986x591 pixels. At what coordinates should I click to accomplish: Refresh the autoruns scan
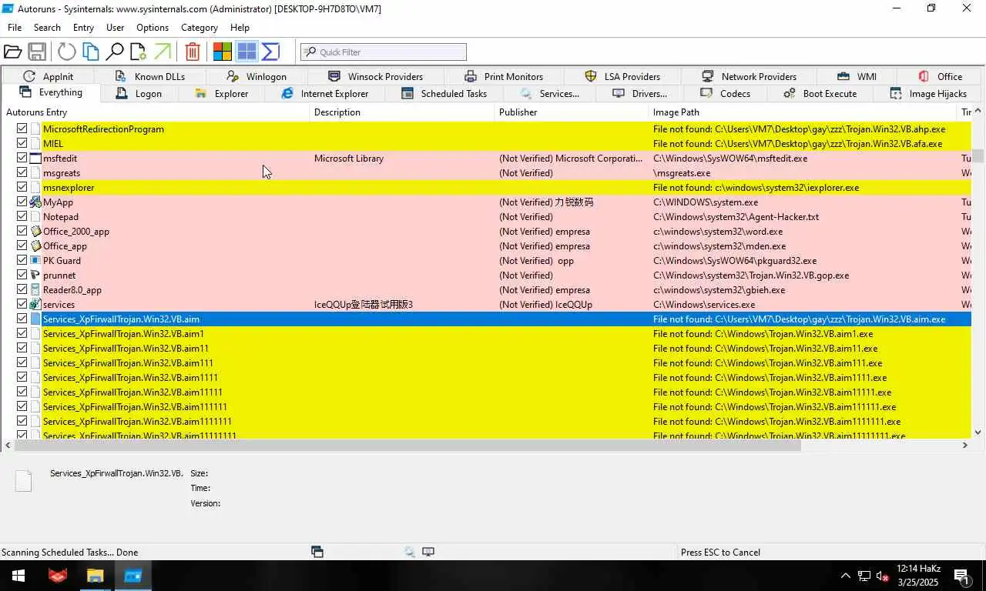(x=67, y=52)
